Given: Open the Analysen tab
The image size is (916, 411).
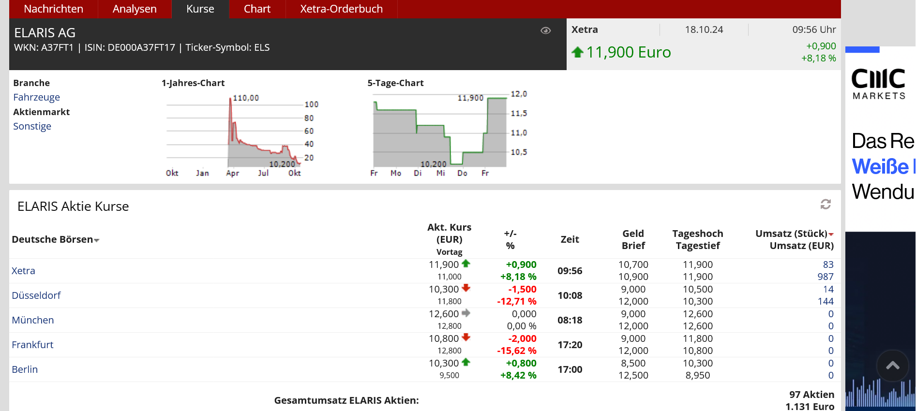Looking at the screenshot, I should click(x=135, y=9).
